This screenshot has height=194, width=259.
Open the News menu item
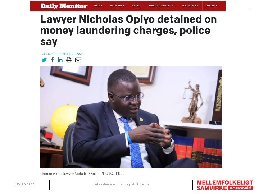pyautogui.click(x=98, y=6)
